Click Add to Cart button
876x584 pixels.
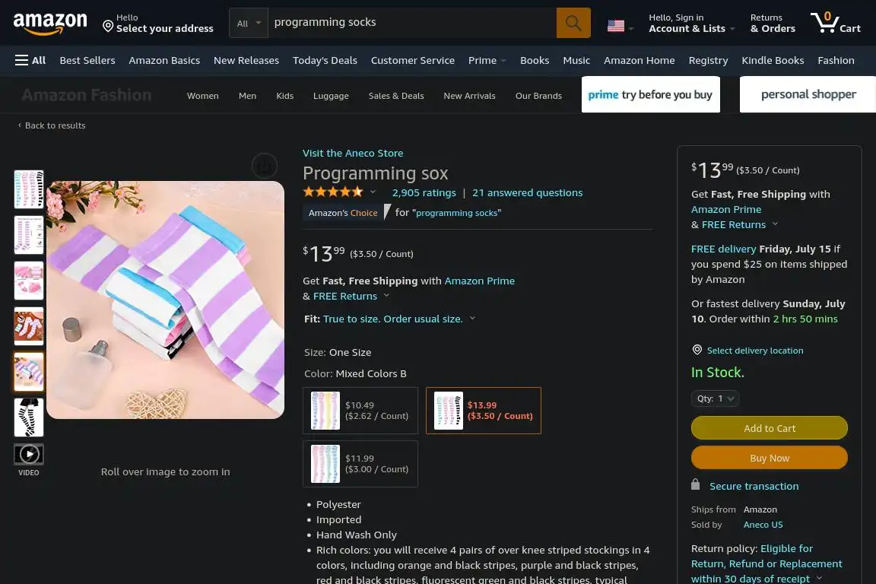point(770,428)
